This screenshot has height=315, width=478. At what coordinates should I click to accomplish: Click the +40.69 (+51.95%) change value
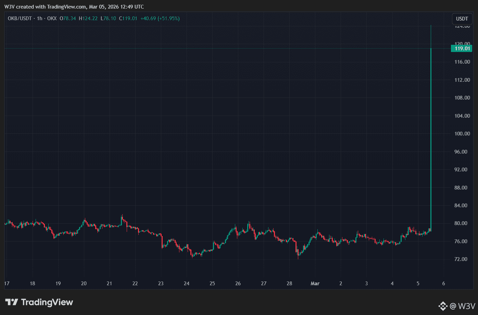click(x=160, y=18)
